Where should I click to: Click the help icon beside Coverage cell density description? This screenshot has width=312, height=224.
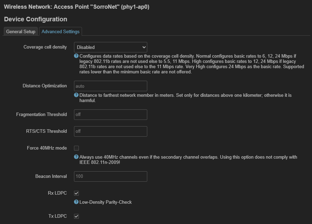[76, 56]
